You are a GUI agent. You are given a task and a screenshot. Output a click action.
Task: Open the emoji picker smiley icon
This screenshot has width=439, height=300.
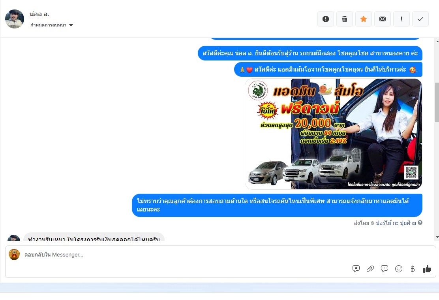tap(399, 269)
